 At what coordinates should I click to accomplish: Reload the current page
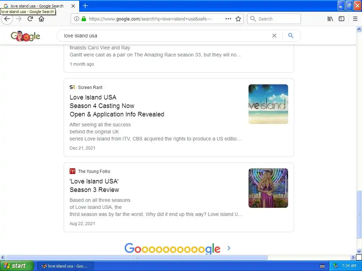(x=30, y=19)
